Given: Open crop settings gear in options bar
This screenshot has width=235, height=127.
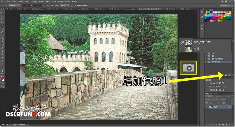Looking at the screenshot, I should pyautogui.click(x=72, y=5).
